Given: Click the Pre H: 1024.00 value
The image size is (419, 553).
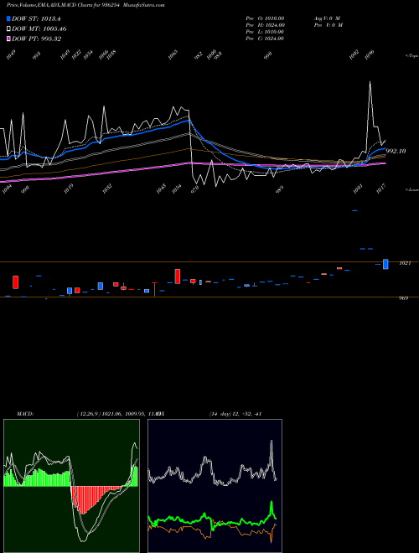Looking at the screenshot, I should 265,25.
